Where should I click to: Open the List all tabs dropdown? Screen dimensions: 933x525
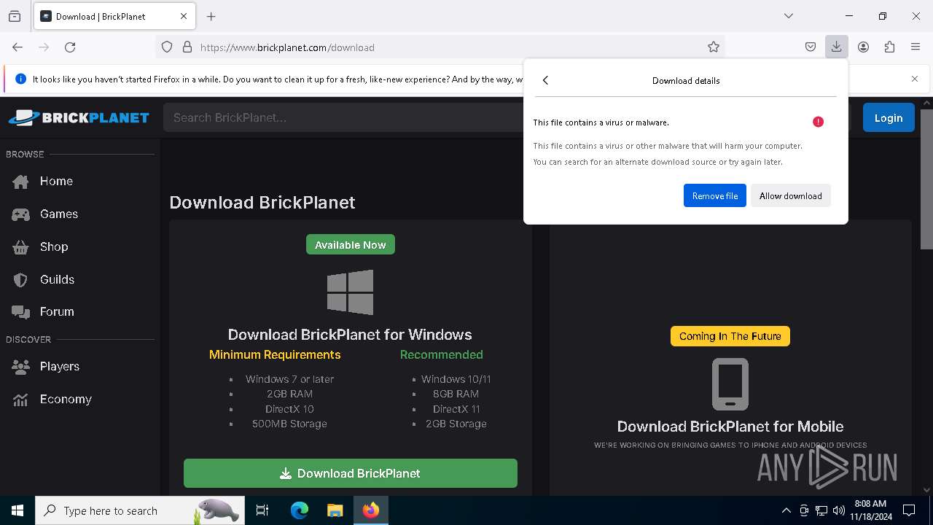point(788,16)
